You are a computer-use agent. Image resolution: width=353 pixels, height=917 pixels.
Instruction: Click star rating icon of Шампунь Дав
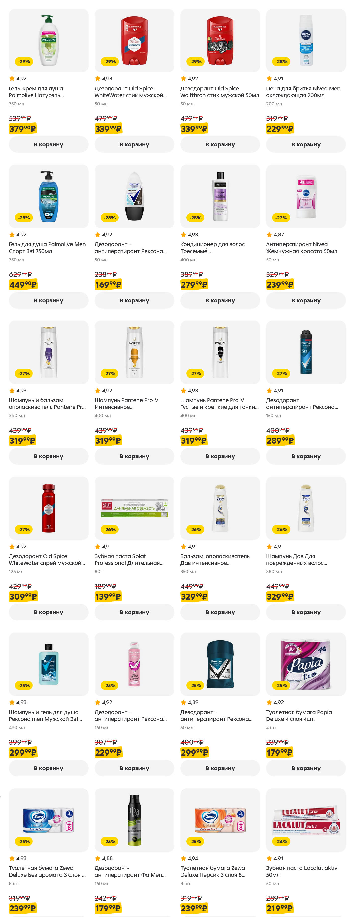click(269, 547)
